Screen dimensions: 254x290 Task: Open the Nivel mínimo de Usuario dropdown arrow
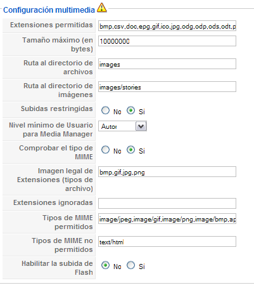point(141,126)
